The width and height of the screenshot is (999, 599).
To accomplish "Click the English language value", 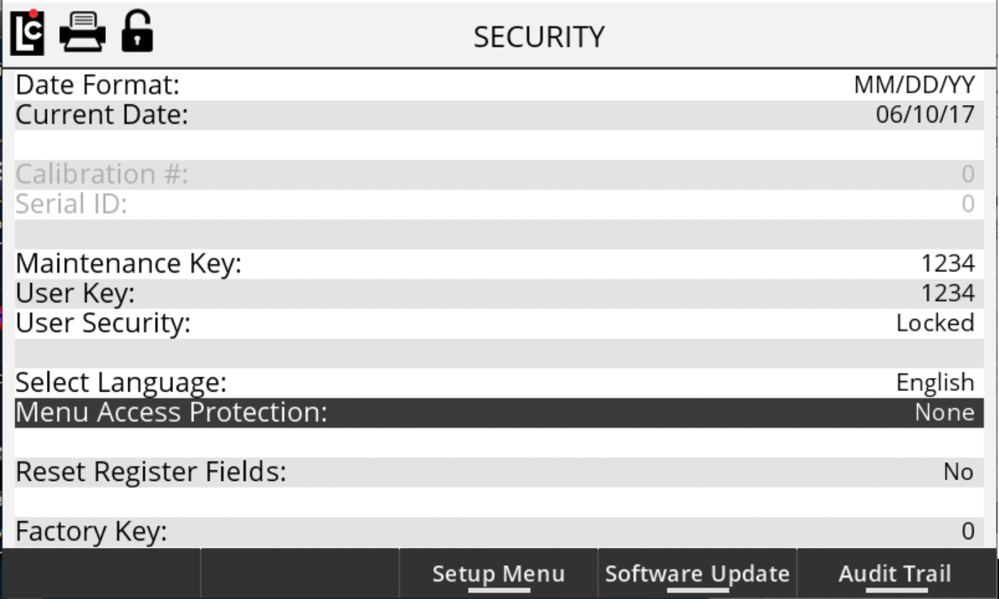I will 935,382.
